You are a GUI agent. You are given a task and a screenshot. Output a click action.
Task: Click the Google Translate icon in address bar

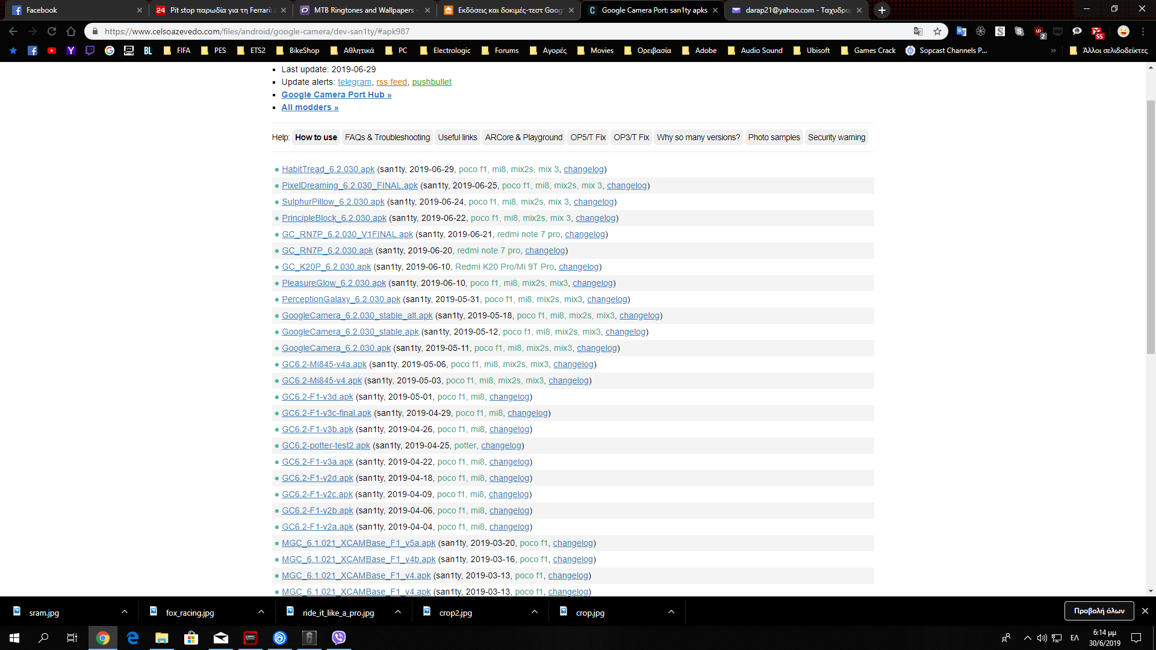coord(918,31)
